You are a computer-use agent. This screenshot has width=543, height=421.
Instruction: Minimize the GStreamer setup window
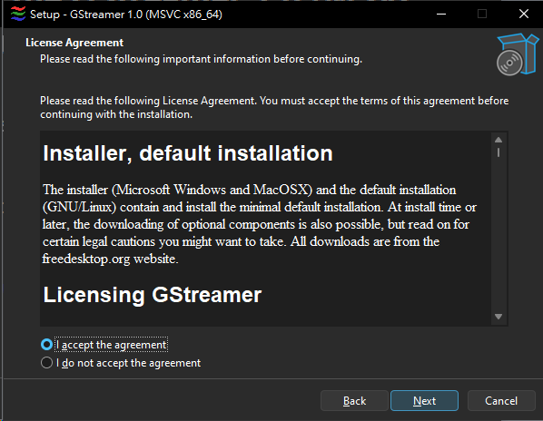(x=440, y=14)
